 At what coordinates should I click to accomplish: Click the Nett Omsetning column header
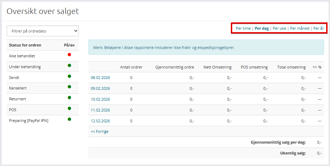point(218,67)
